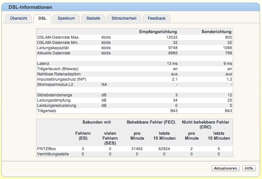This screenshot has height=179, width=262.
Task: Go to the Statistik tab
Action: click(x=93, y=18)
